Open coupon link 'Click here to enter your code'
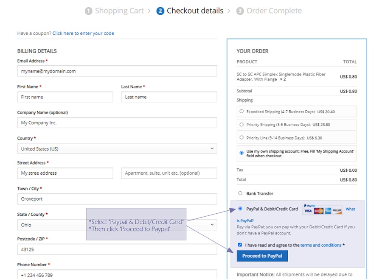 point(83,33)
